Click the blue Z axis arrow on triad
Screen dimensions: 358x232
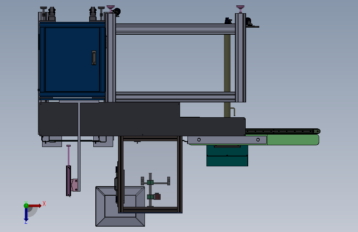pos(26,215)
